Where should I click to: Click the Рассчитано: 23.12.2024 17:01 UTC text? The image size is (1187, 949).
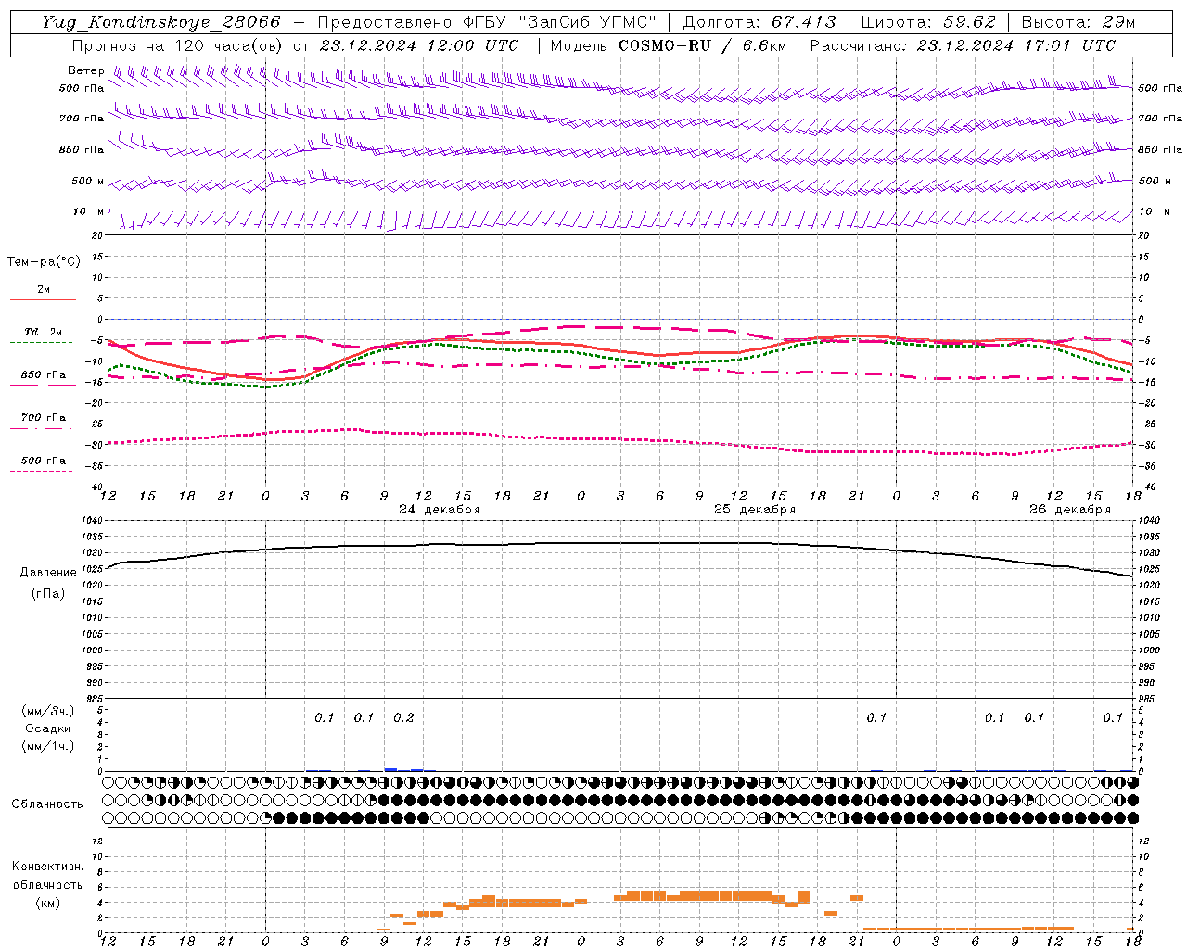click(x=963, y=45)
